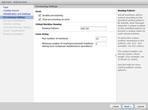The height and width of the screenshot is (110, 148).
Task: Go to the Type wizard step
Action: point(6,7)
